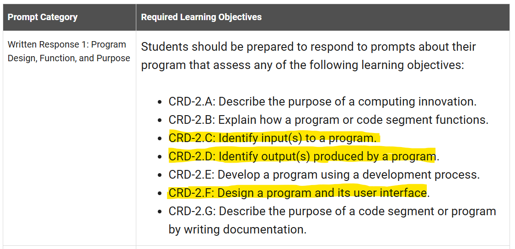Screen dimensions: 515x249
Task: Click 'Design, Function, and Purpose' text
Action: [69, 58]
